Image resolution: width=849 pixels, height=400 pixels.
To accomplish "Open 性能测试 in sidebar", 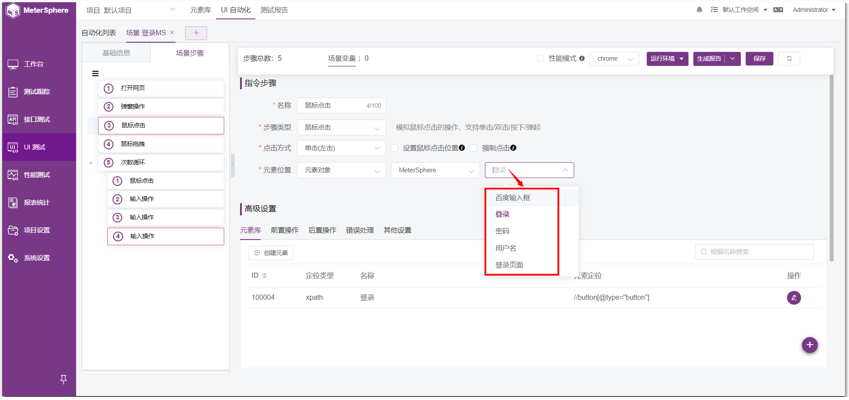I will click(39, 175).
